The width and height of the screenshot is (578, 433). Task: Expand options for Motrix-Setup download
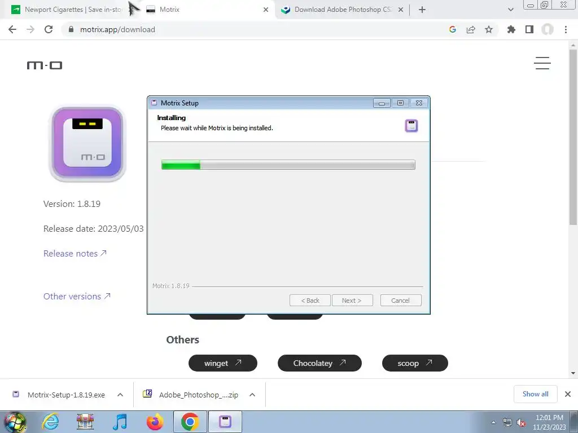click(x=120, y=395)
